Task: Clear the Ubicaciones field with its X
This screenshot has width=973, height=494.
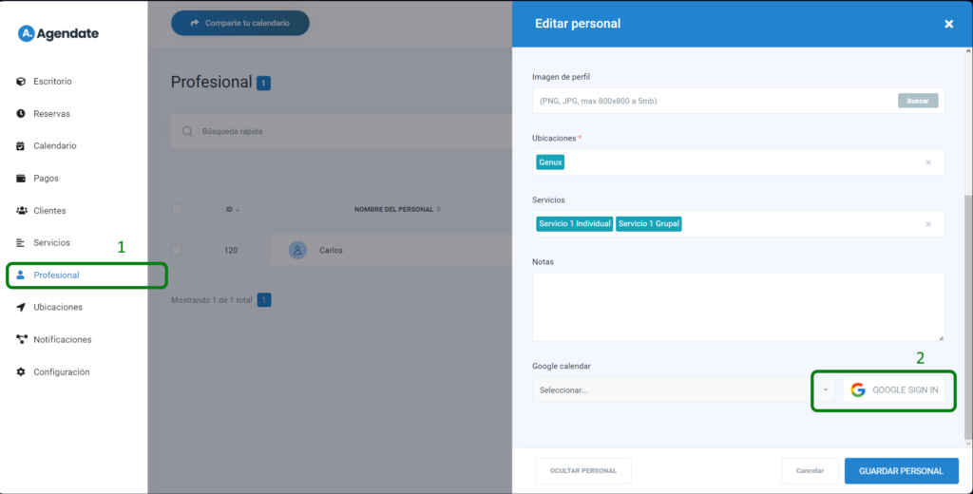Action: coord(928,162)
